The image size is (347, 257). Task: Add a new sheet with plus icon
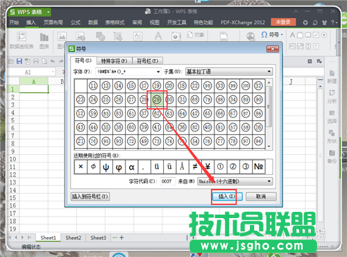tap(121, 238)
